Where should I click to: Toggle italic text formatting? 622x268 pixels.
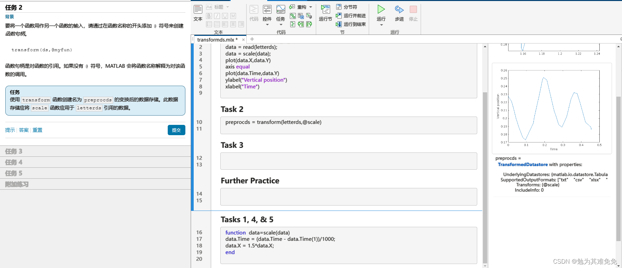point(217,16)
